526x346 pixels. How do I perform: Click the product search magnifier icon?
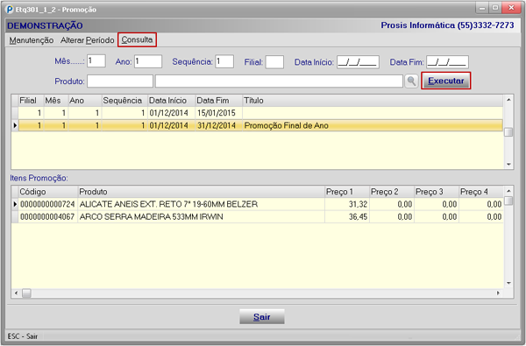[x=411, y=81]
